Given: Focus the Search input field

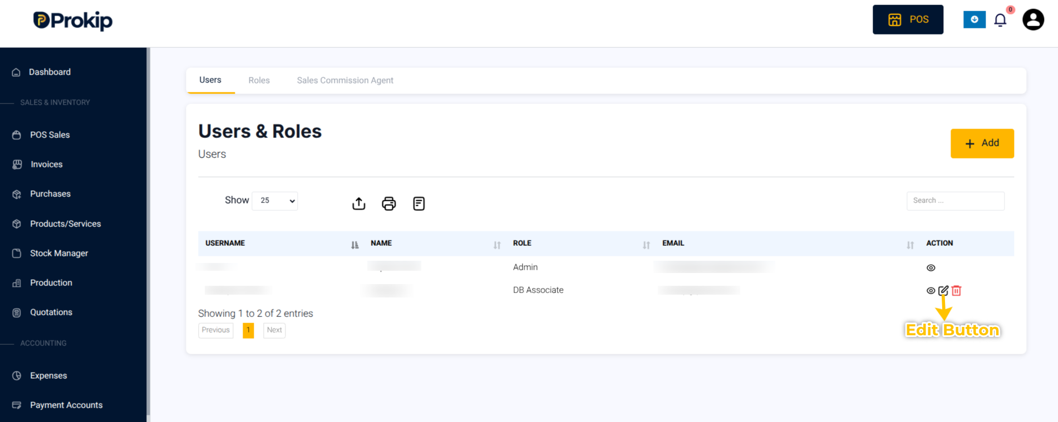Looking at the screenshot, I should point(955,201).
